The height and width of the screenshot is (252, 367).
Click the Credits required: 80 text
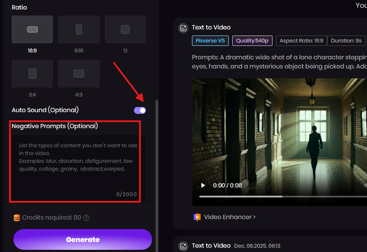pos(52,218)
